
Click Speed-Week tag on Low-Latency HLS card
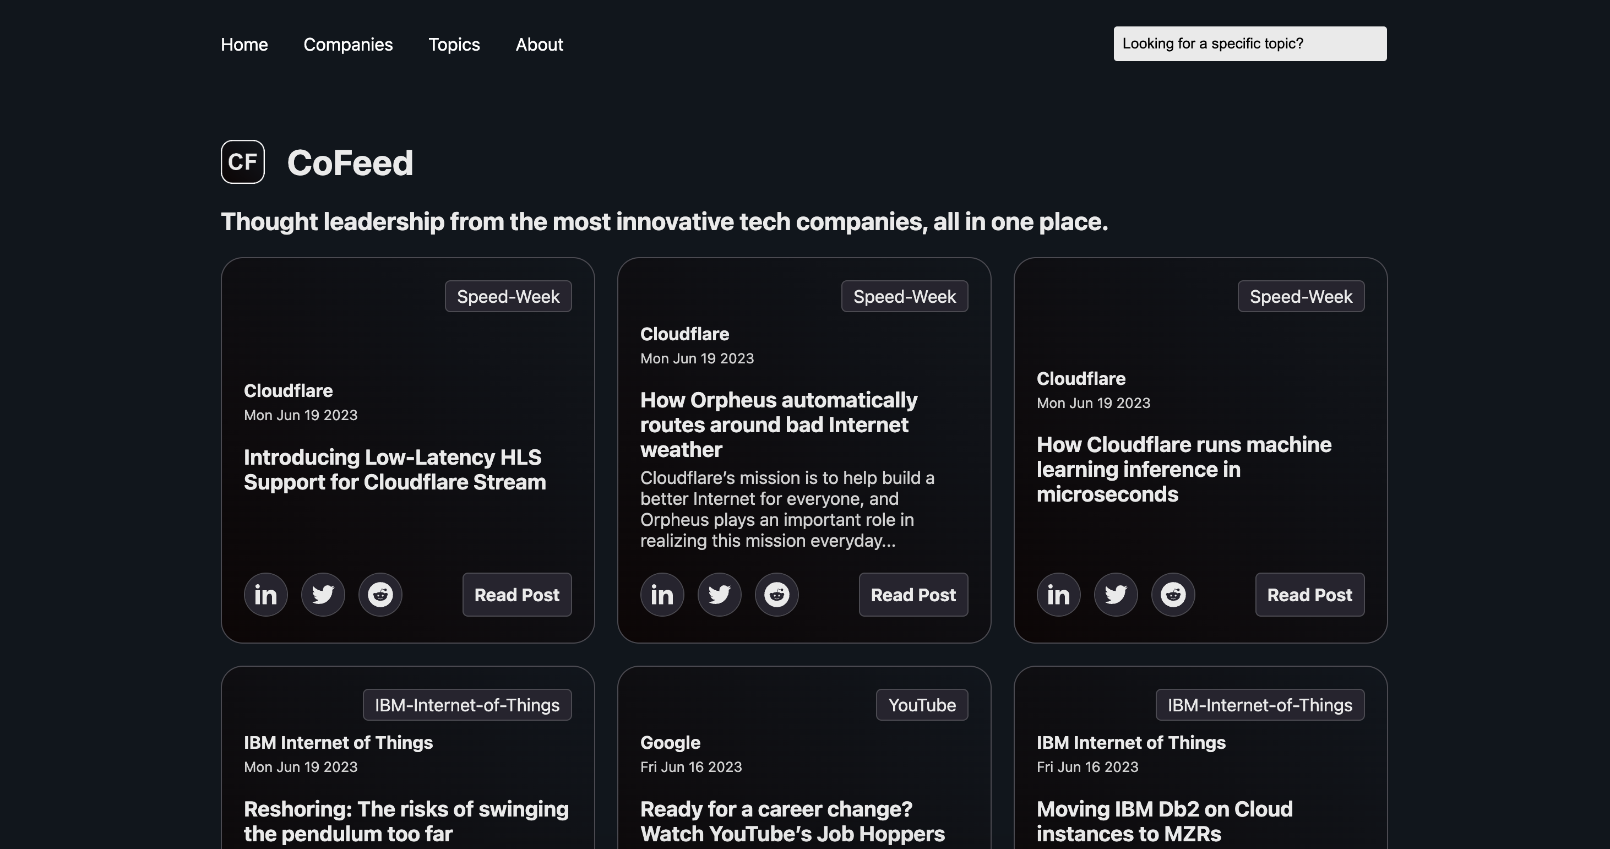[508, 296]
